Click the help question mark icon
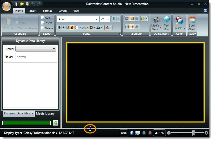 point(205,11)
